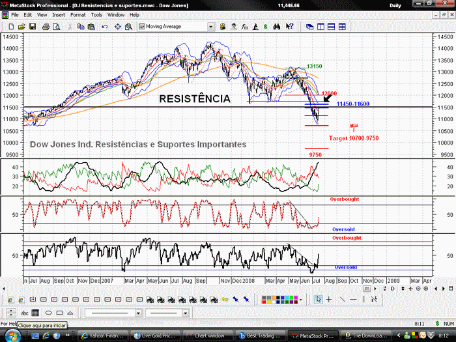Toggle the pointer select arrow tool
The image size is (456, 342).
pyautogui.click(x=319, y=299)
